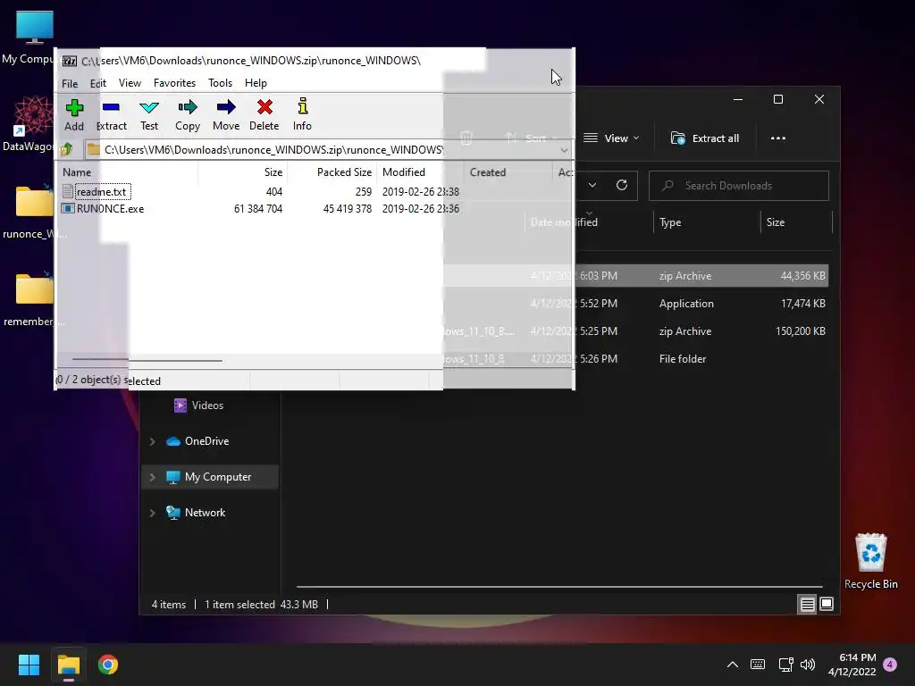Select My Computer in navigation pane
The height and width of the screenshot is (686, 915).
click(x=209, y=477)
